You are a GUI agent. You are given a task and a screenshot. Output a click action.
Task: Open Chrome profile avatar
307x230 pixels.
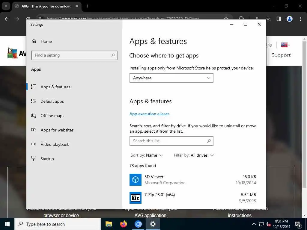coord(290,19)
